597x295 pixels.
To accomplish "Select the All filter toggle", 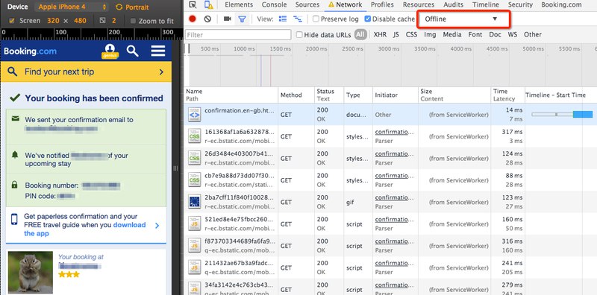I will (x=360, y=34).
